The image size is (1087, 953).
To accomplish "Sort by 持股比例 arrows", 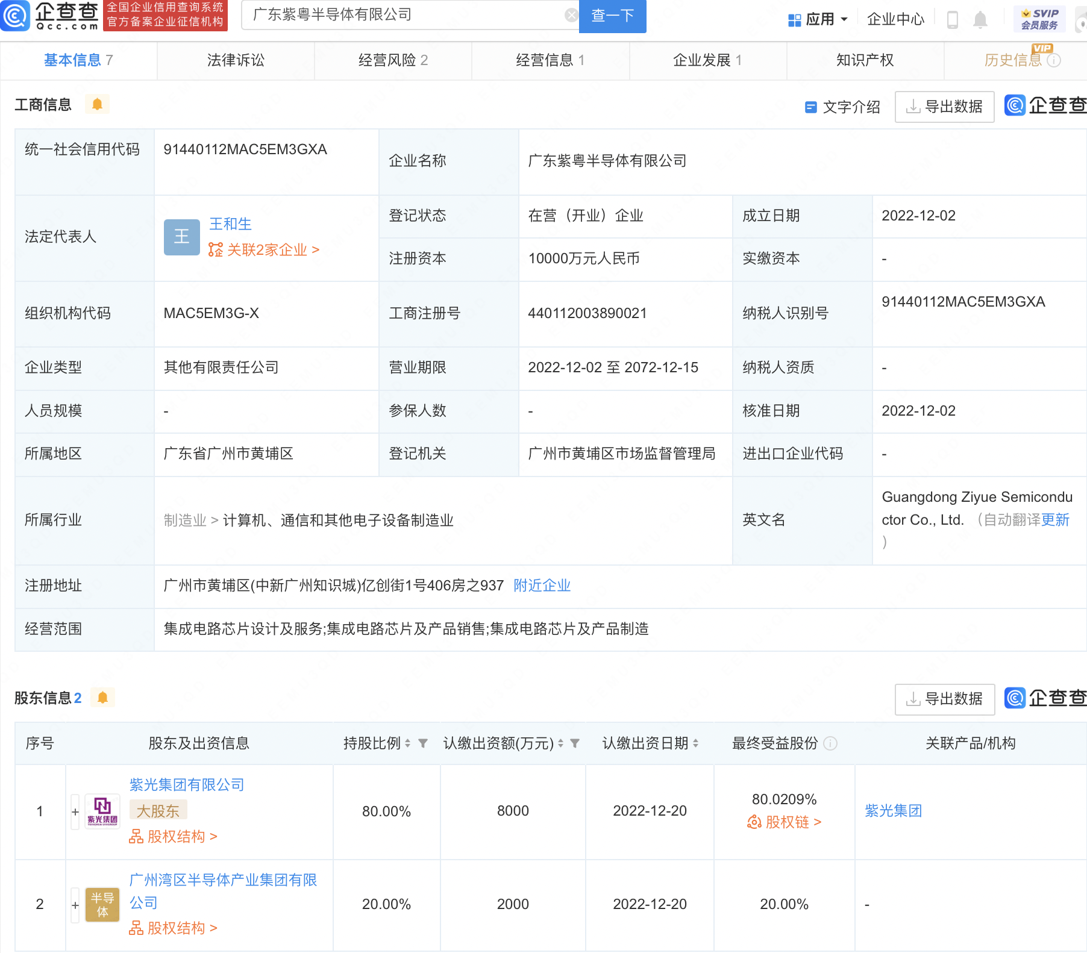I will [407, 743].
